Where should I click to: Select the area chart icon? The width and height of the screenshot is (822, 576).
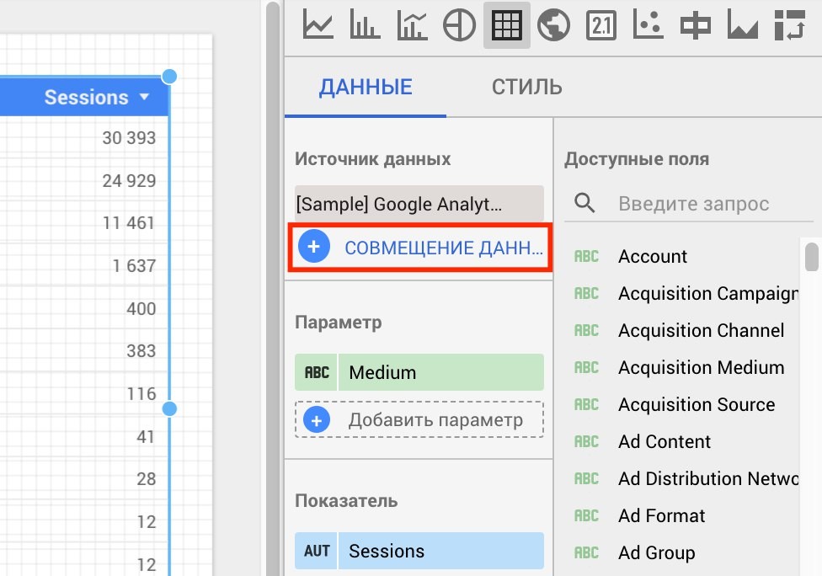(742, 25)
